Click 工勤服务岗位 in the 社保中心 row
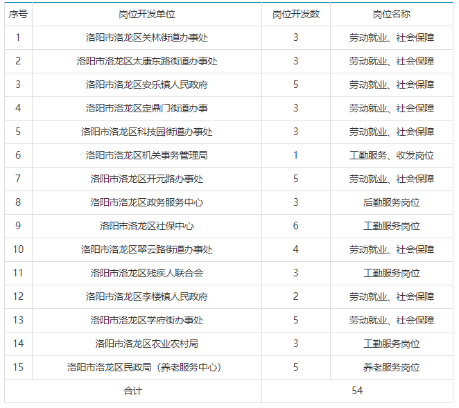 tap(392, 226)
